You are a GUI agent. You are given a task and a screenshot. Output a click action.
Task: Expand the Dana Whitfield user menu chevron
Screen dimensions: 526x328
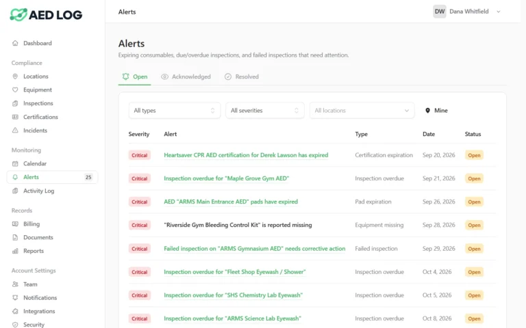coord(499,12)
